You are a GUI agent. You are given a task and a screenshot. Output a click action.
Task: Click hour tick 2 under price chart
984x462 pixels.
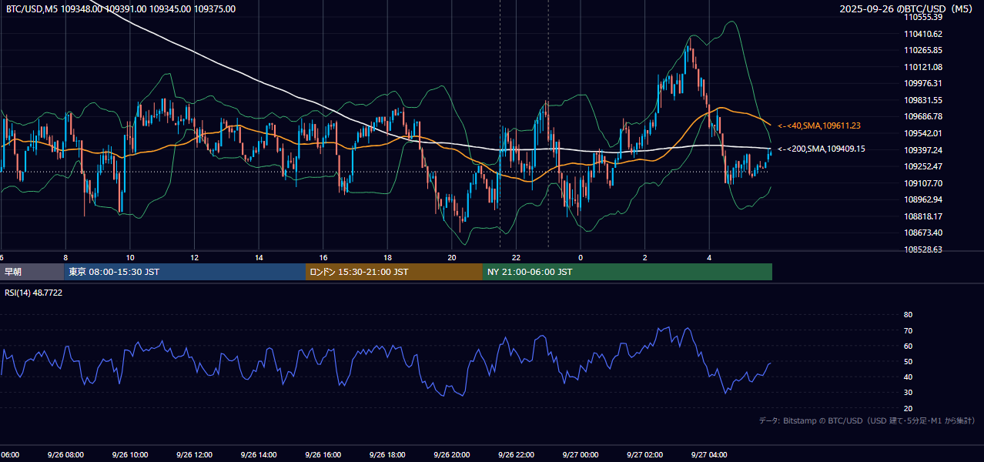pos(645,257)
